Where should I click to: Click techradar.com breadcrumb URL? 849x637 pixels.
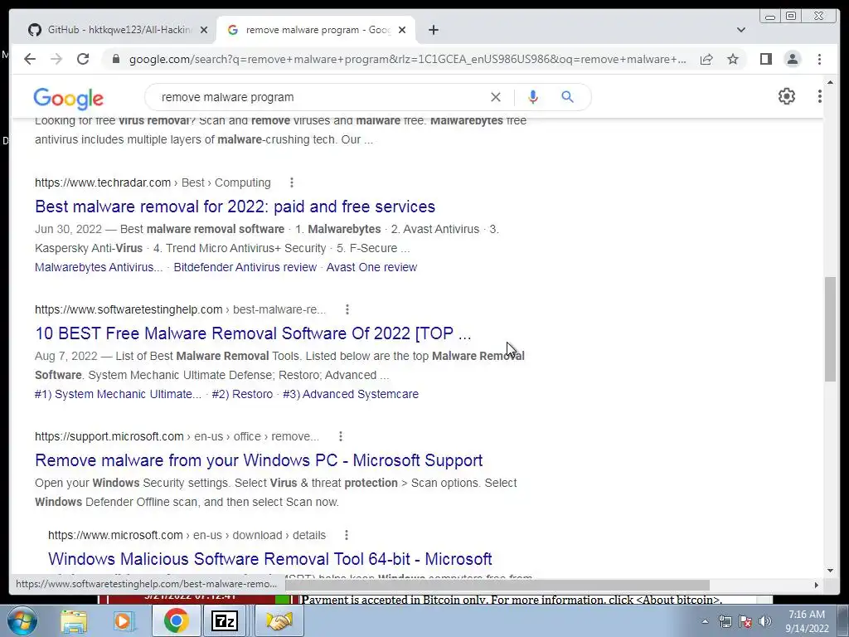coord(153,182)
